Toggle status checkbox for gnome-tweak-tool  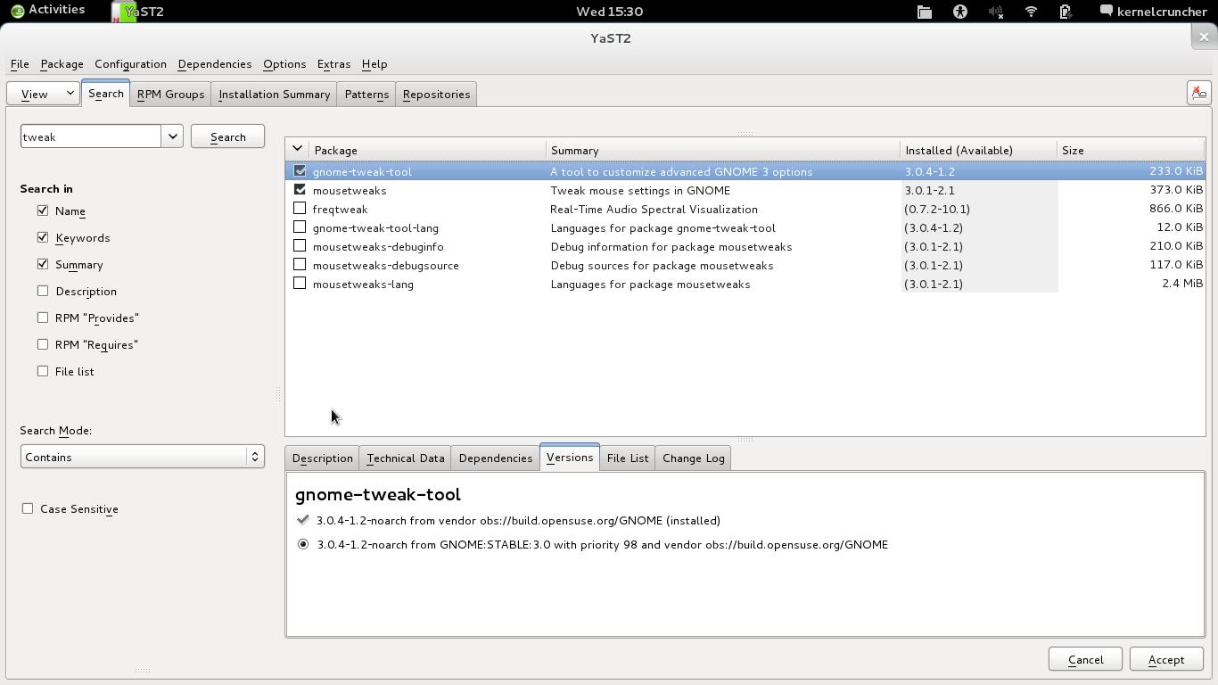pyautogui.click(x=300, y=171)
